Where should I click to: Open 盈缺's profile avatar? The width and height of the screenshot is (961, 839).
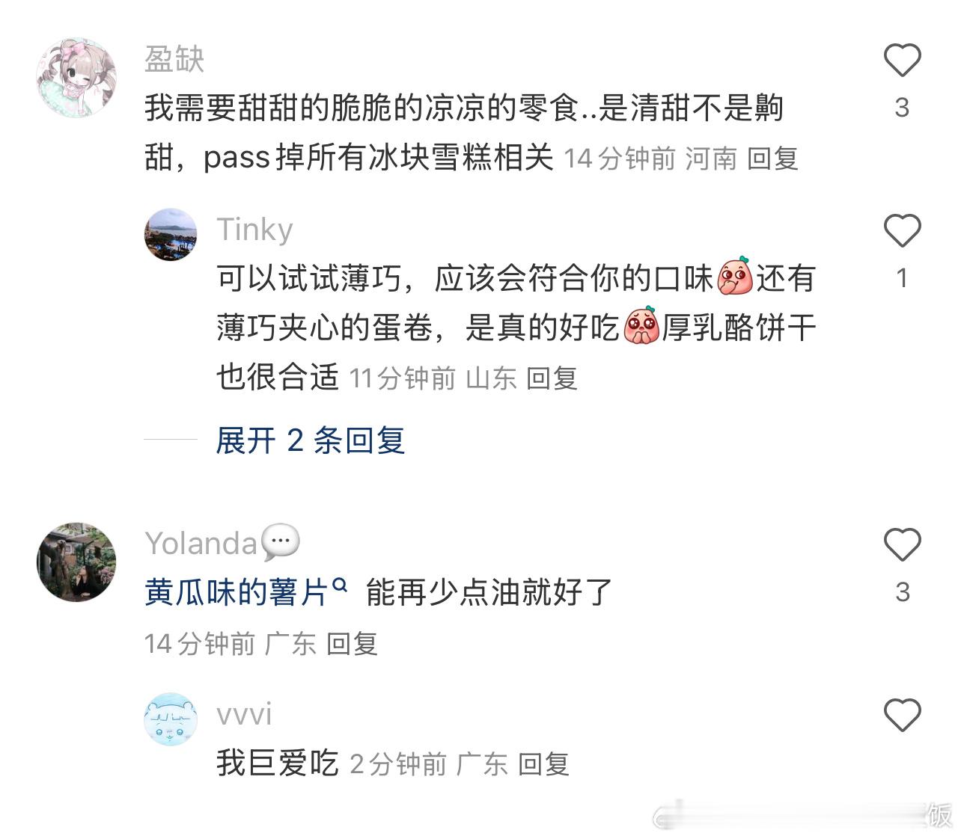[76, 78]
